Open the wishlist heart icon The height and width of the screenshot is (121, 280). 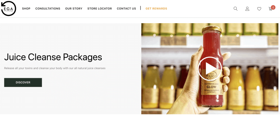259,9
